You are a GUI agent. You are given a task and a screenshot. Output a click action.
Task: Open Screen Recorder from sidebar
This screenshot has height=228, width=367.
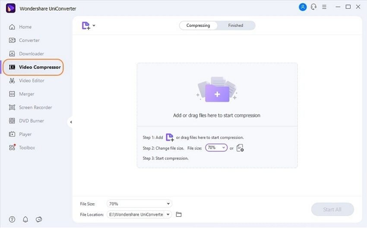click(x=35, y=108)
